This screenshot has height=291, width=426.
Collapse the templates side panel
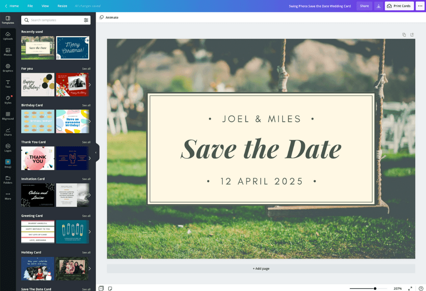[x=97, y=152]
